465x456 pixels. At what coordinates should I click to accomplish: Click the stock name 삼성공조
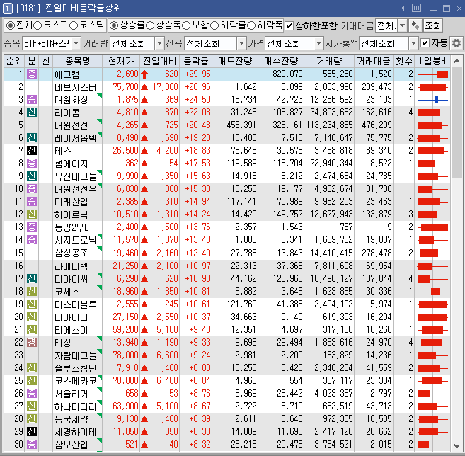pos(71,253)
